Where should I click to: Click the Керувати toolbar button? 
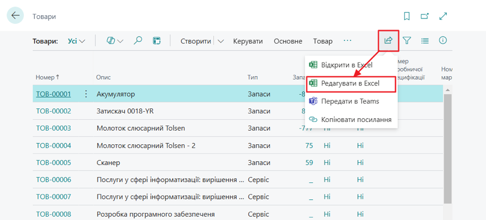click(248, 41)
